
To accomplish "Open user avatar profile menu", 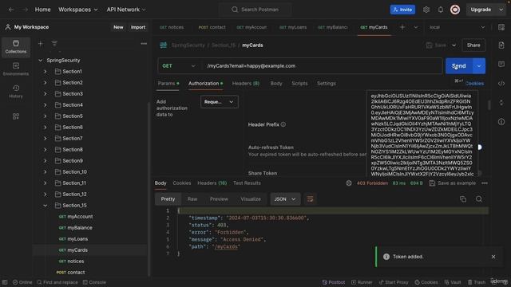I will [x=455, y=10].
